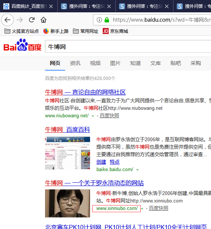Open the 常用网址 bookmark folder

86,31
